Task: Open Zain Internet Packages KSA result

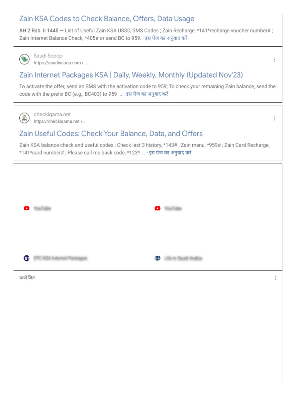Action: 131,75
